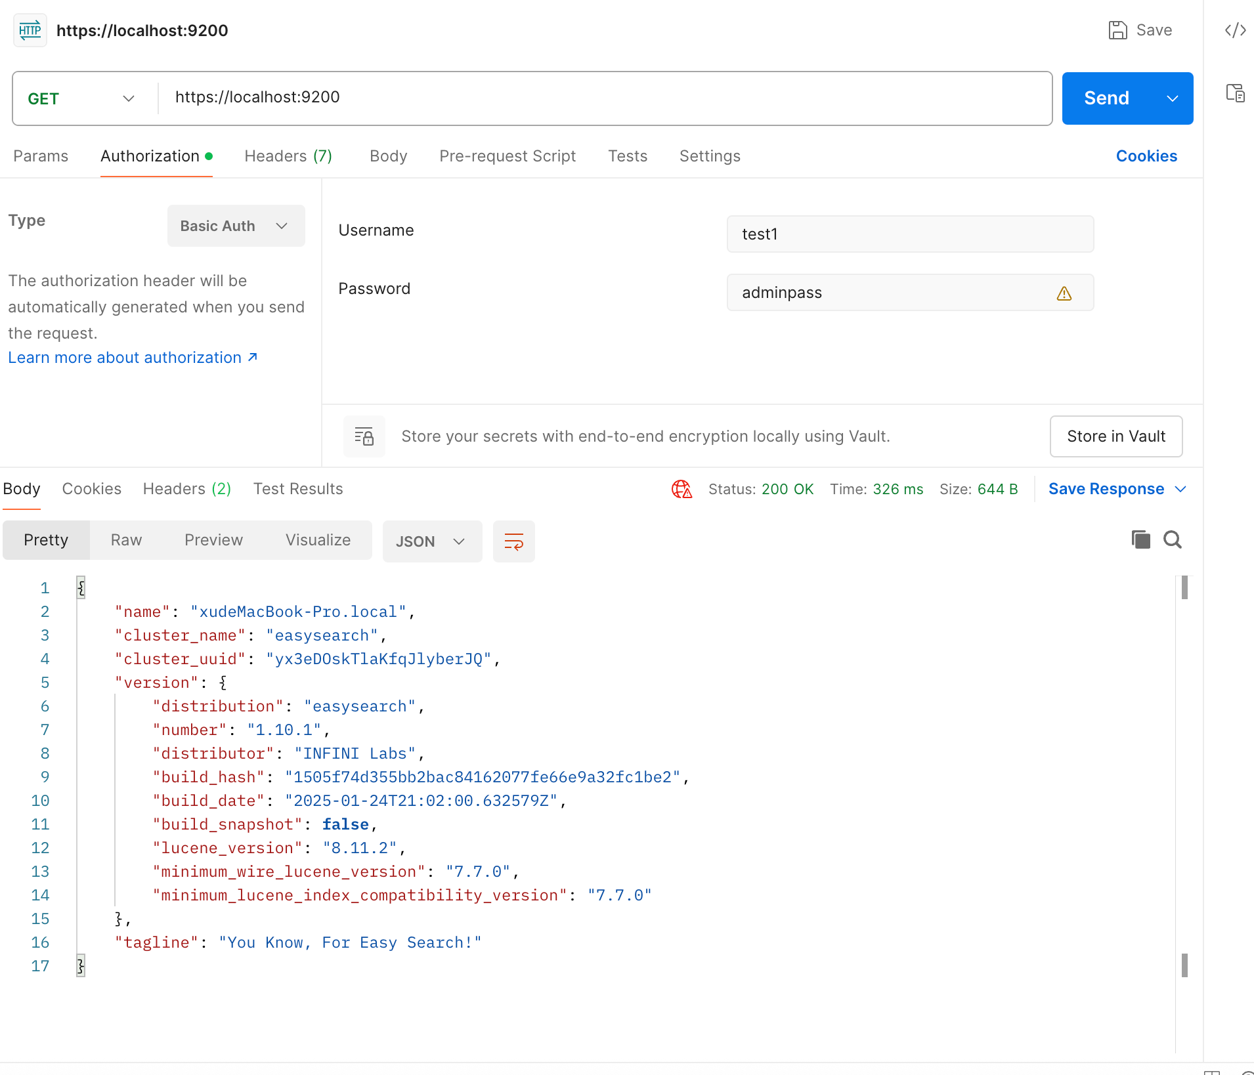Open the Settings tab
The width and height of the screenshot is (1254, 1075).
[710, 156]
